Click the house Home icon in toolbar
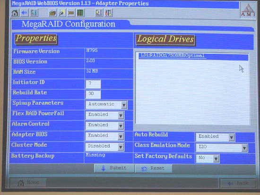 tap(15, 13)
